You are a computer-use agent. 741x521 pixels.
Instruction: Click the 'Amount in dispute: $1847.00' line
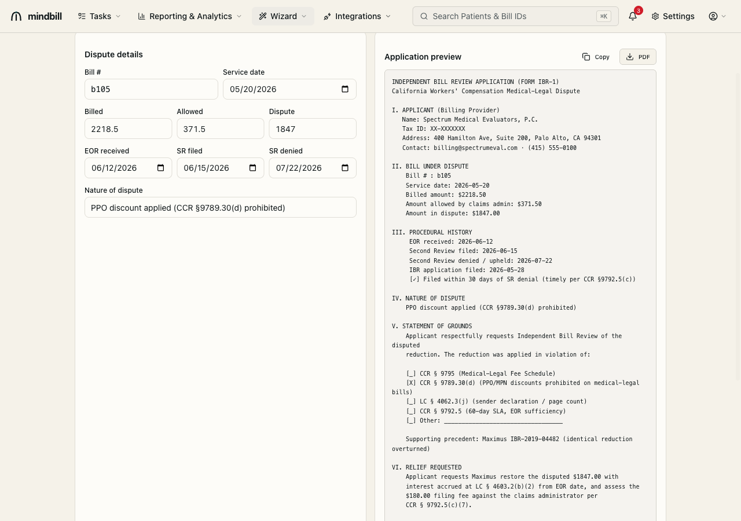[453, 213]
